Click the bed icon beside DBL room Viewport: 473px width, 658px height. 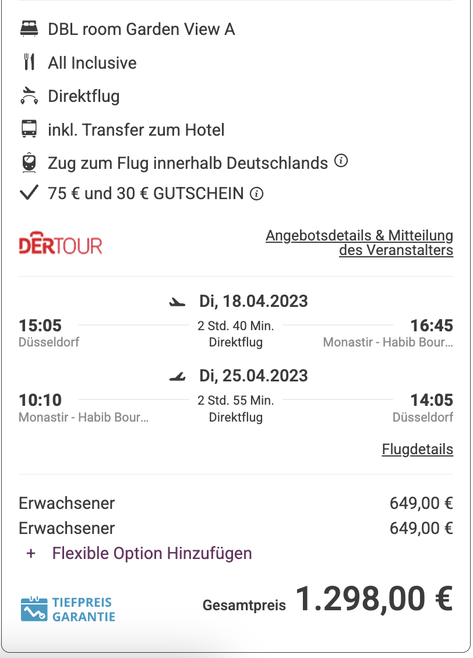click(x=29, y=29)
